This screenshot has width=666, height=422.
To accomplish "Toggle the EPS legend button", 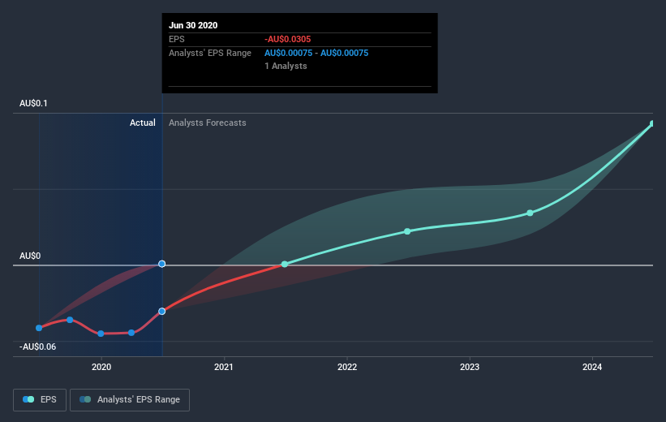I will 40,399.
